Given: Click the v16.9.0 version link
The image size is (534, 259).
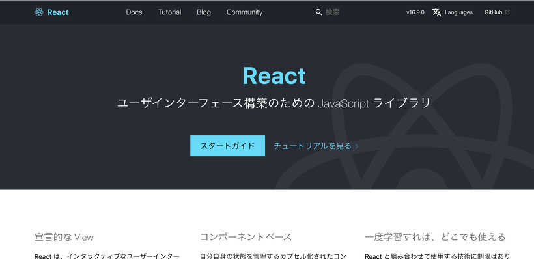Looking at the screenshot, I should coord(415,12).
